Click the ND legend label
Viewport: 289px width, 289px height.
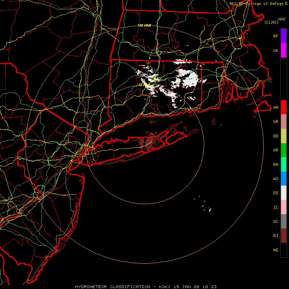pos(276,250)
